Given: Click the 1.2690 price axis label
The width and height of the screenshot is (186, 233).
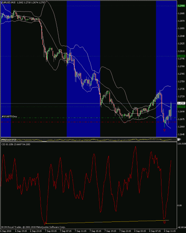Looking at the screenshot, I should point(181,111).
